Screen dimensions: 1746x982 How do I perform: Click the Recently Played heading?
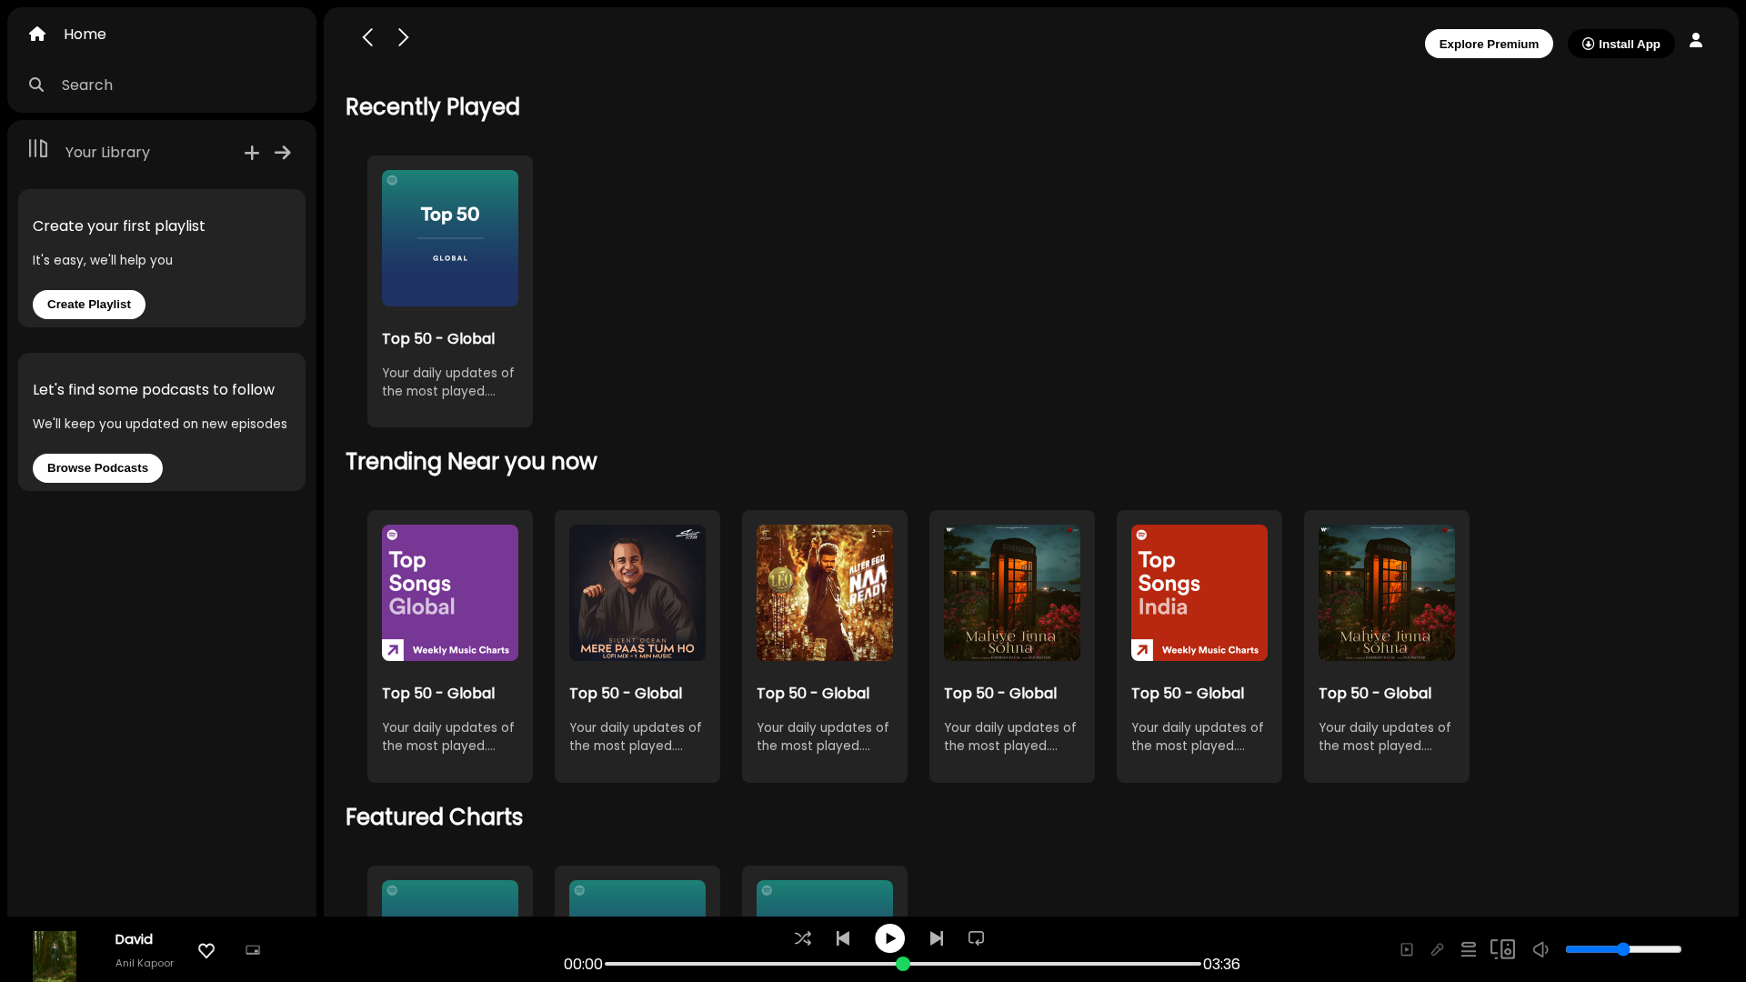point(433,107)
